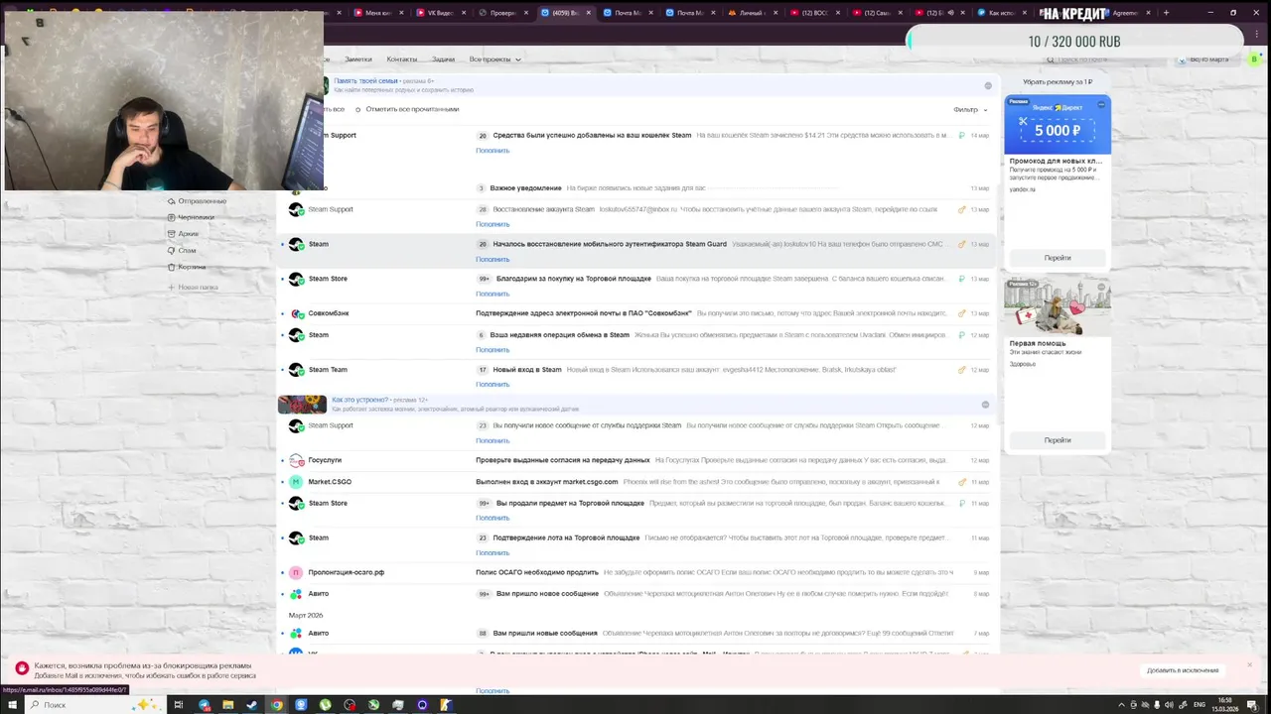Click the Госуслуги sender avatar

pos(296,460)
